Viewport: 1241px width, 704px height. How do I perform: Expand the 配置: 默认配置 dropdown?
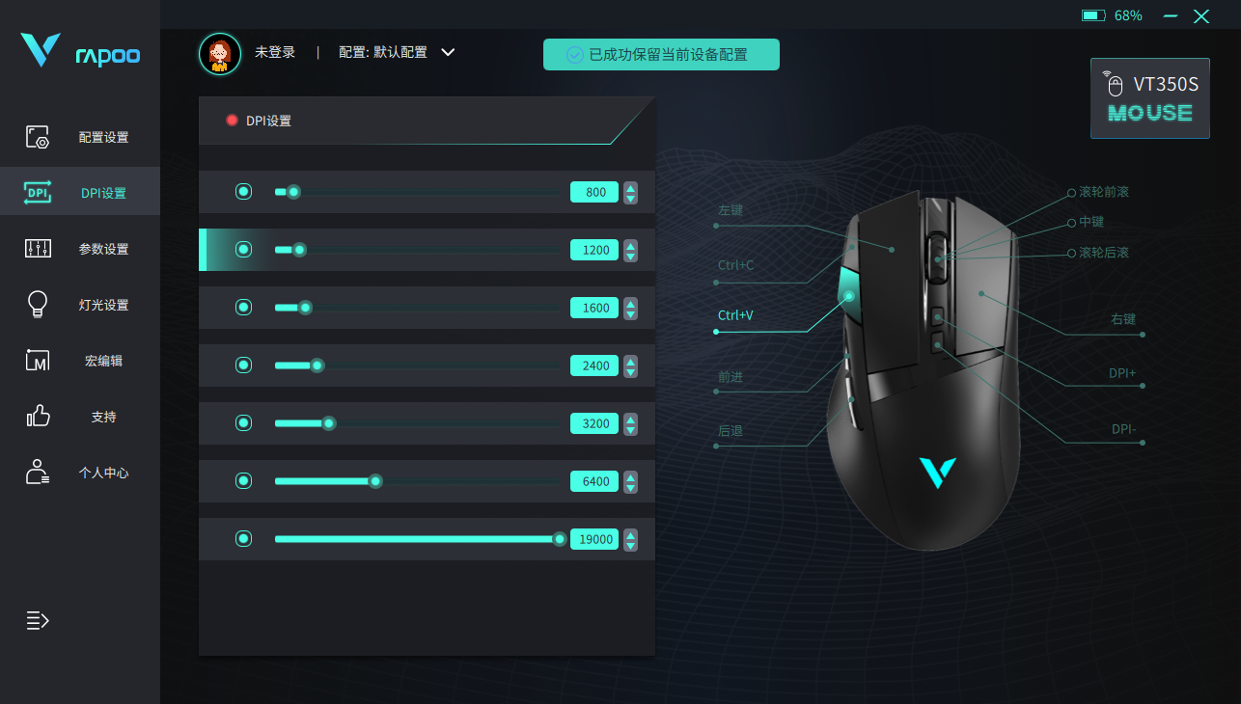(448, 52)
